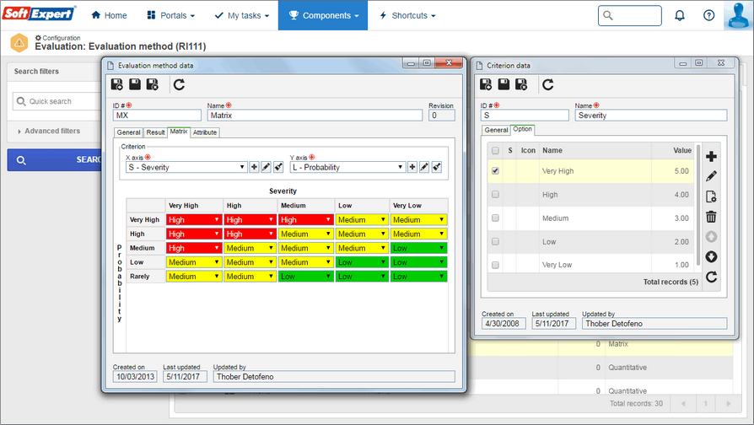Open the notifications bell

[x=680, y=15]
